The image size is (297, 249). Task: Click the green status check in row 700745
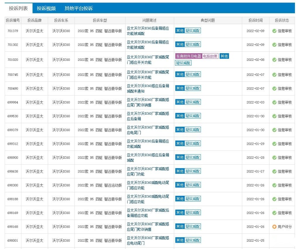[x=274, y=75]
